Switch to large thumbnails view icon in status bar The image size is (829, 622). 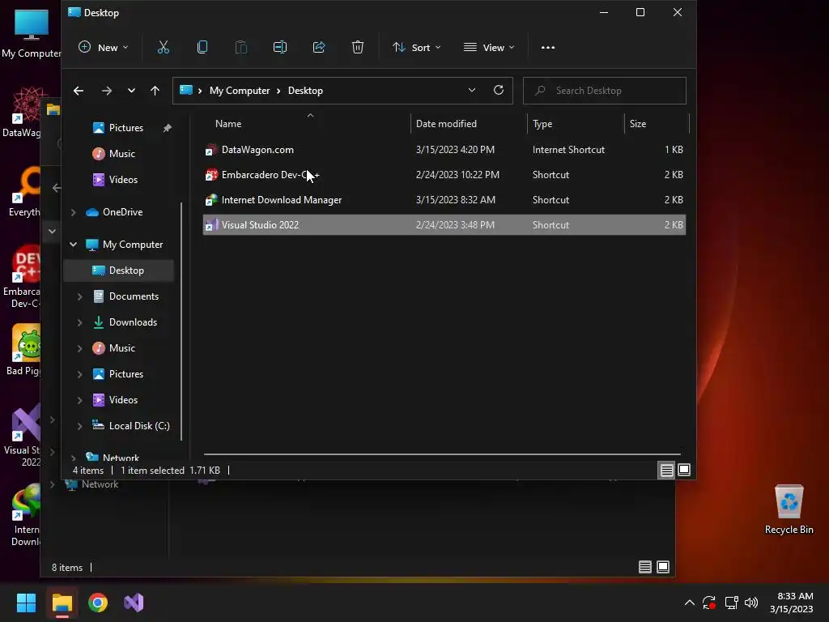point(684,471)
